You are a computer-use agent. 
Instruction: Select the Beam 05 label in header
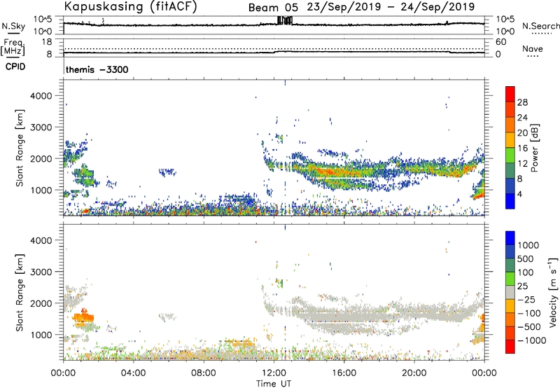tap(273, 8)
